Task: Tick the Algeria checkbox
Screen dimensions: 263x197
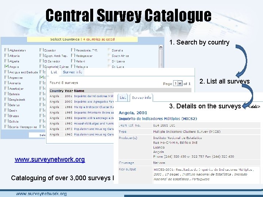Action: point(7,61)
